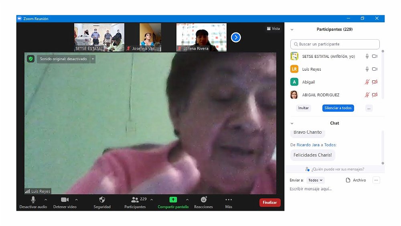
Task: Select the Lorena Rivera video thumbnail
Action: (201, 37)
